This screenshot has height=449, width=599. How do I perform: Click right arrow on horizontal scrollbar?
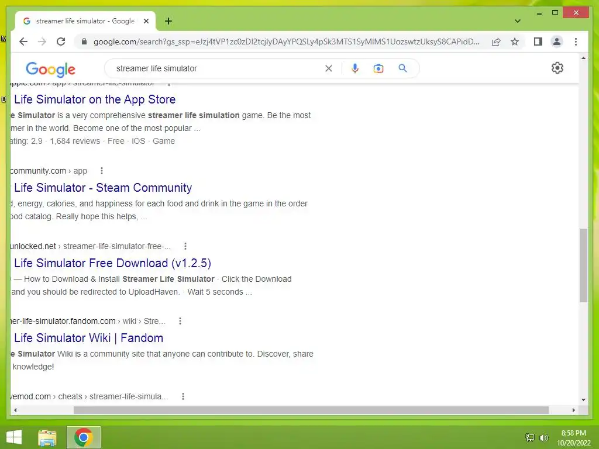click(x=573, y=410)
